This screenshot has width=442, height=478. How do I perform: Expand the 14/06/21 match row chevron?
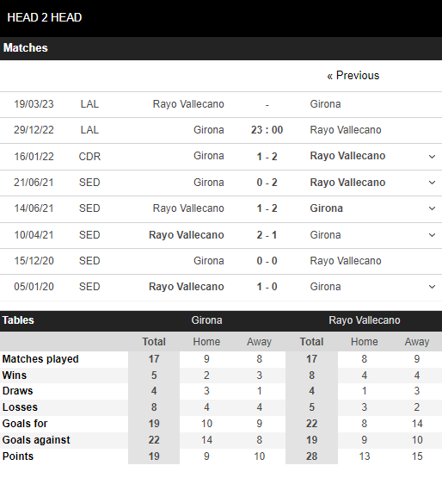[432, 208]
